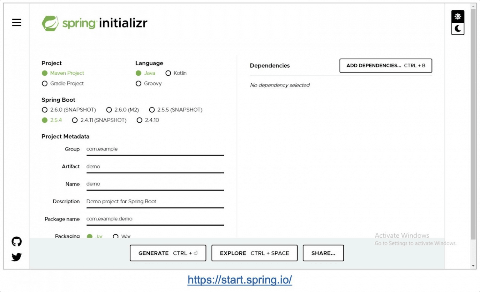
Task: Click the Explore button
Action: [254, 253]
